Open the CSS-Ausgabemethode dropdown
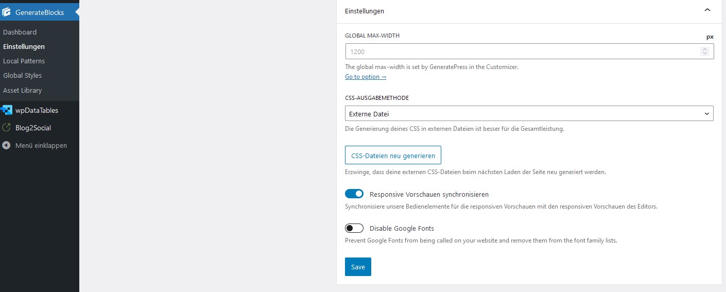The width and height of the screenshot is (726, 292). point(529,113)
